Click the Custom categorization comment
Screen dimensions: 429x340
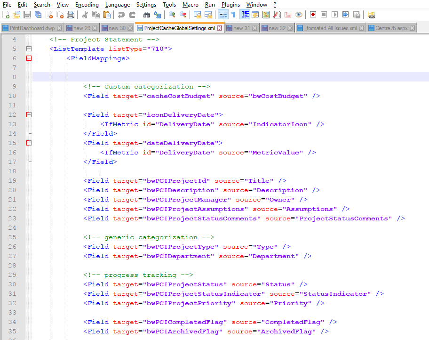147,87
